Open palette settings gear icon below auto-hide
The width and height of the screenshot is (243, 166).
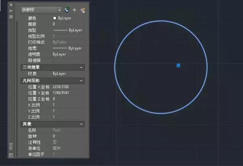click(x=11, y=17)
